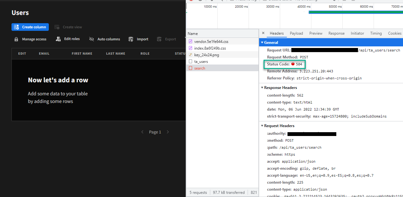This screenshot has height=197, width=403.
Task: Toggle Auto columns with crossed-eye icon
Action: click(104, 39)
